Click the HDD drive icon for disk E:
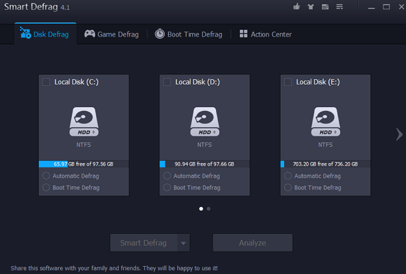 (x=325, y=122)
